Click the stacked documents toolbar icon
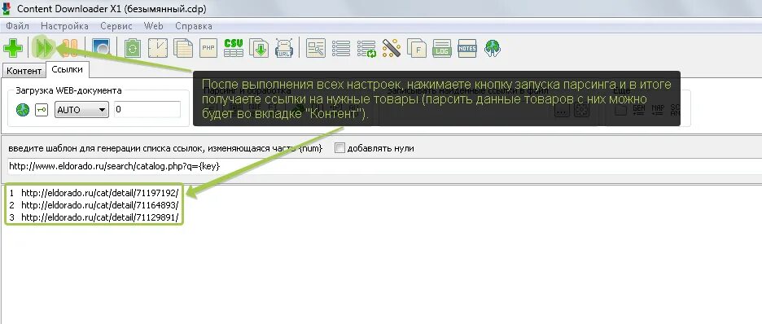This screenshot has width=762, height=324. pos(183,48)
